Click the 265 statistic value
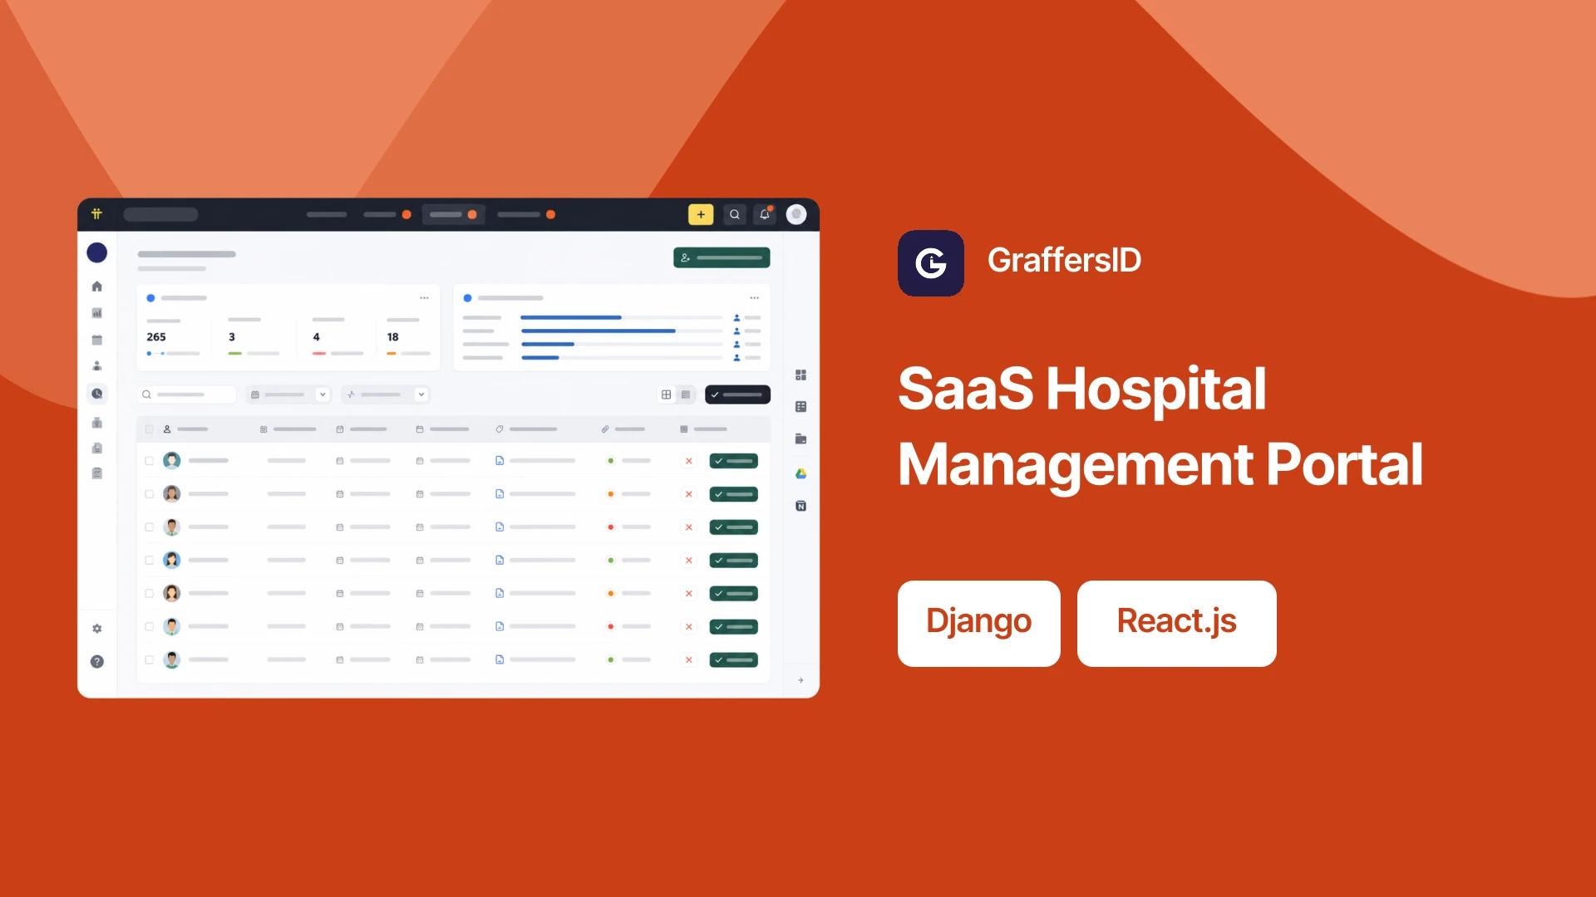 156,337
